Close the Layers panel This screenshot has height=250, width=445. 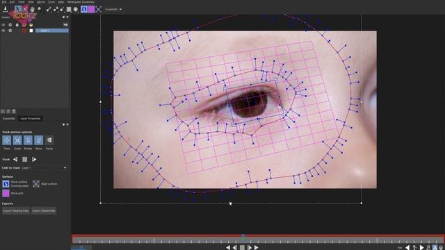tap(67, 17)
